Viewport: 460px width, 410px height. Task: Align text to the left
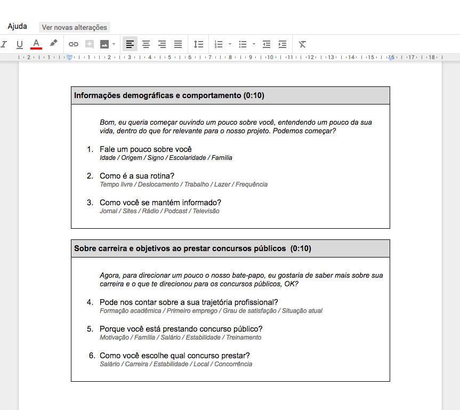[130, 44]
